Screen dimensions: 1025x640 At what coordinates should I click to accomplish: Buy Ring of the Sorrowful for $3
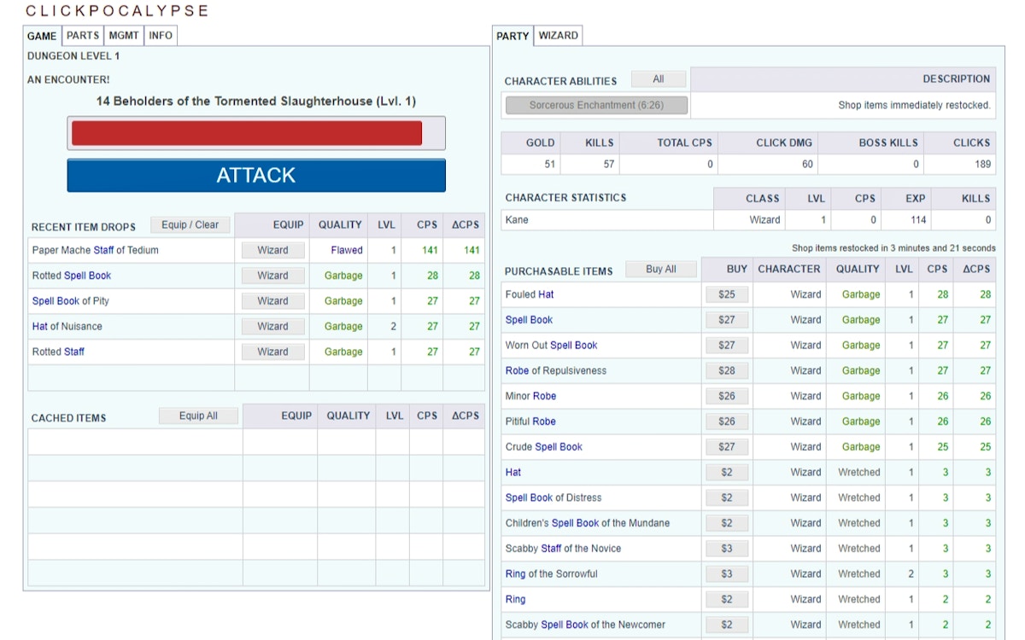(726, 574)
